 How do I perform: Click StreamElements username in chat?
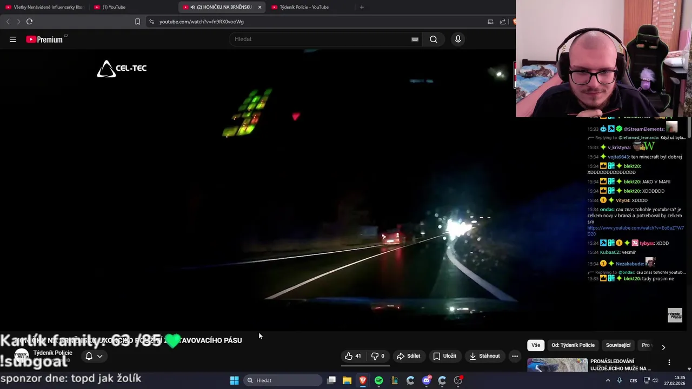tap(644, 129)
